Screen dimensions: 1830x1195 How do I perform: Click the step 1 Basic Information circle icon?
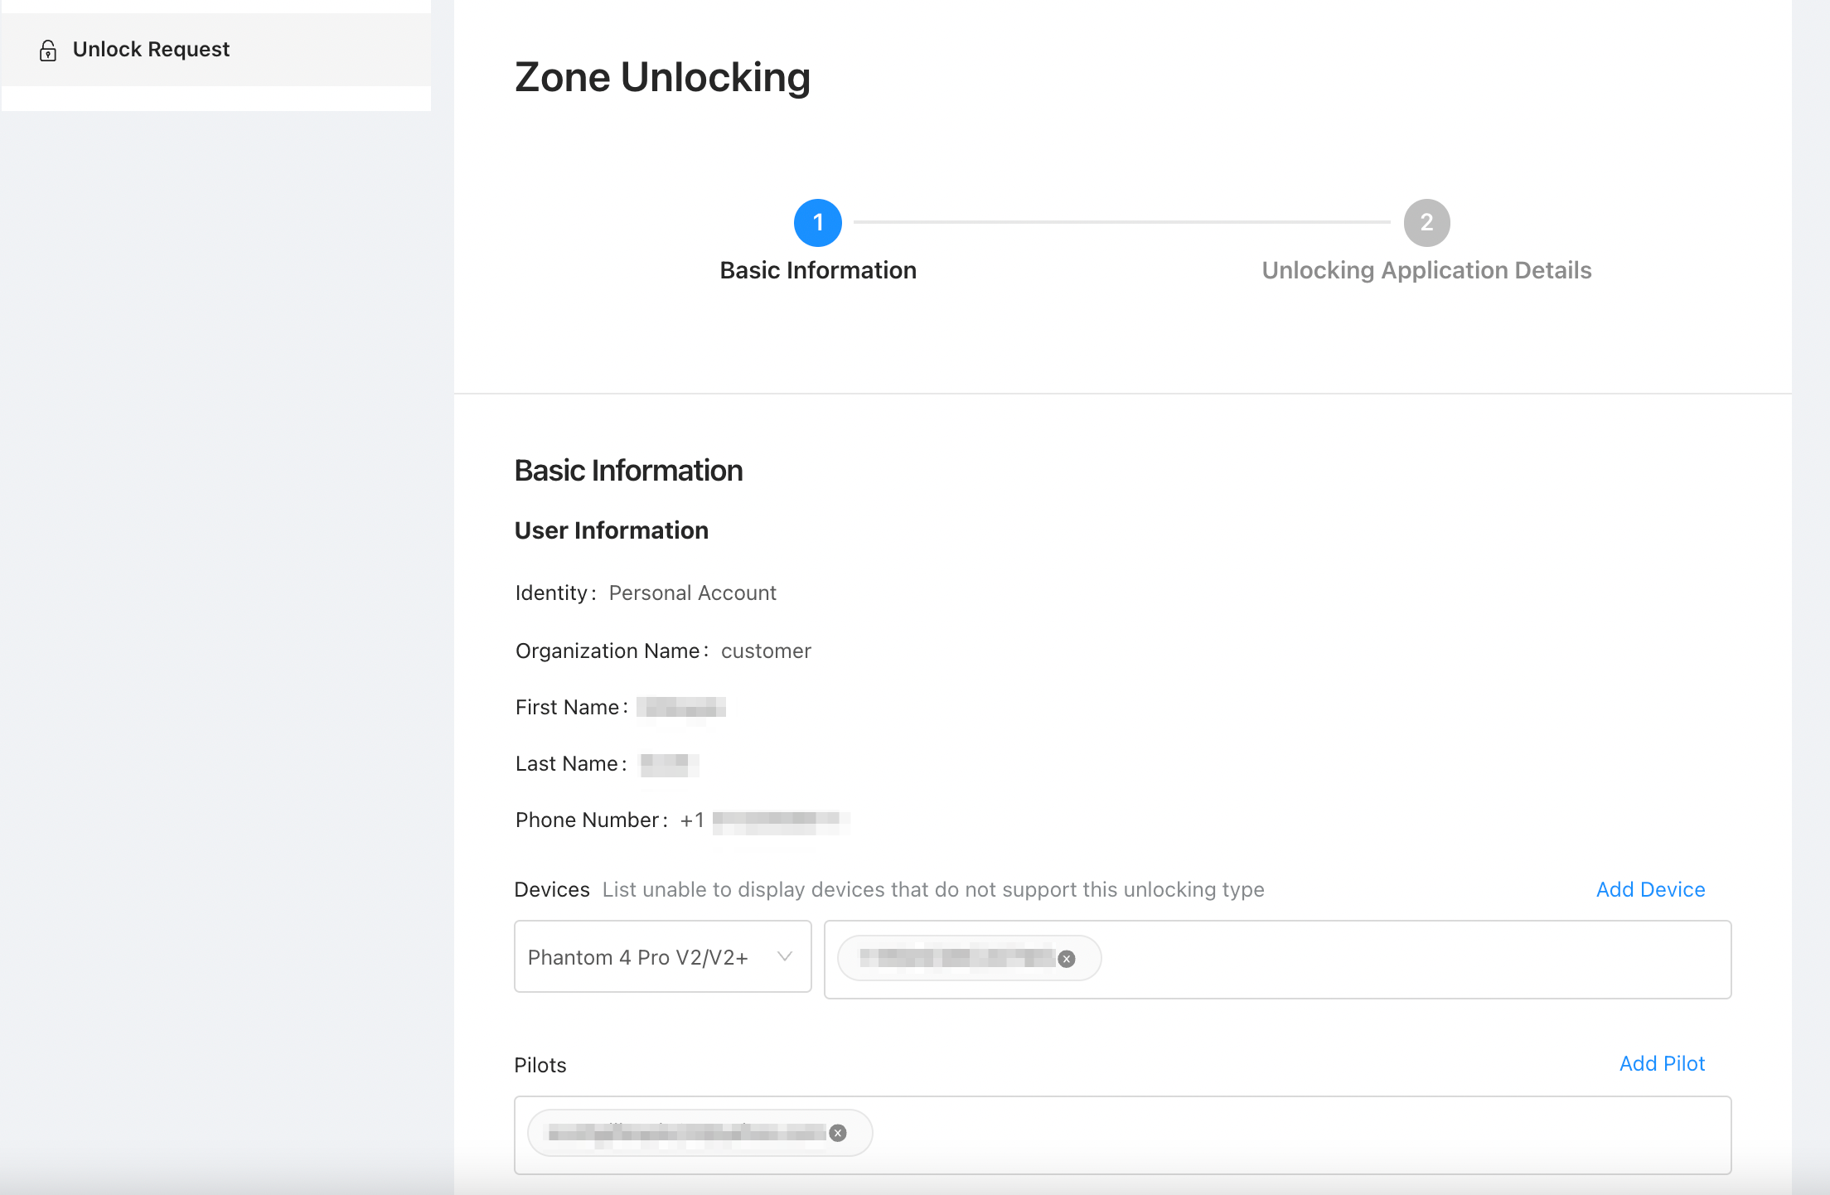point(816,223)
